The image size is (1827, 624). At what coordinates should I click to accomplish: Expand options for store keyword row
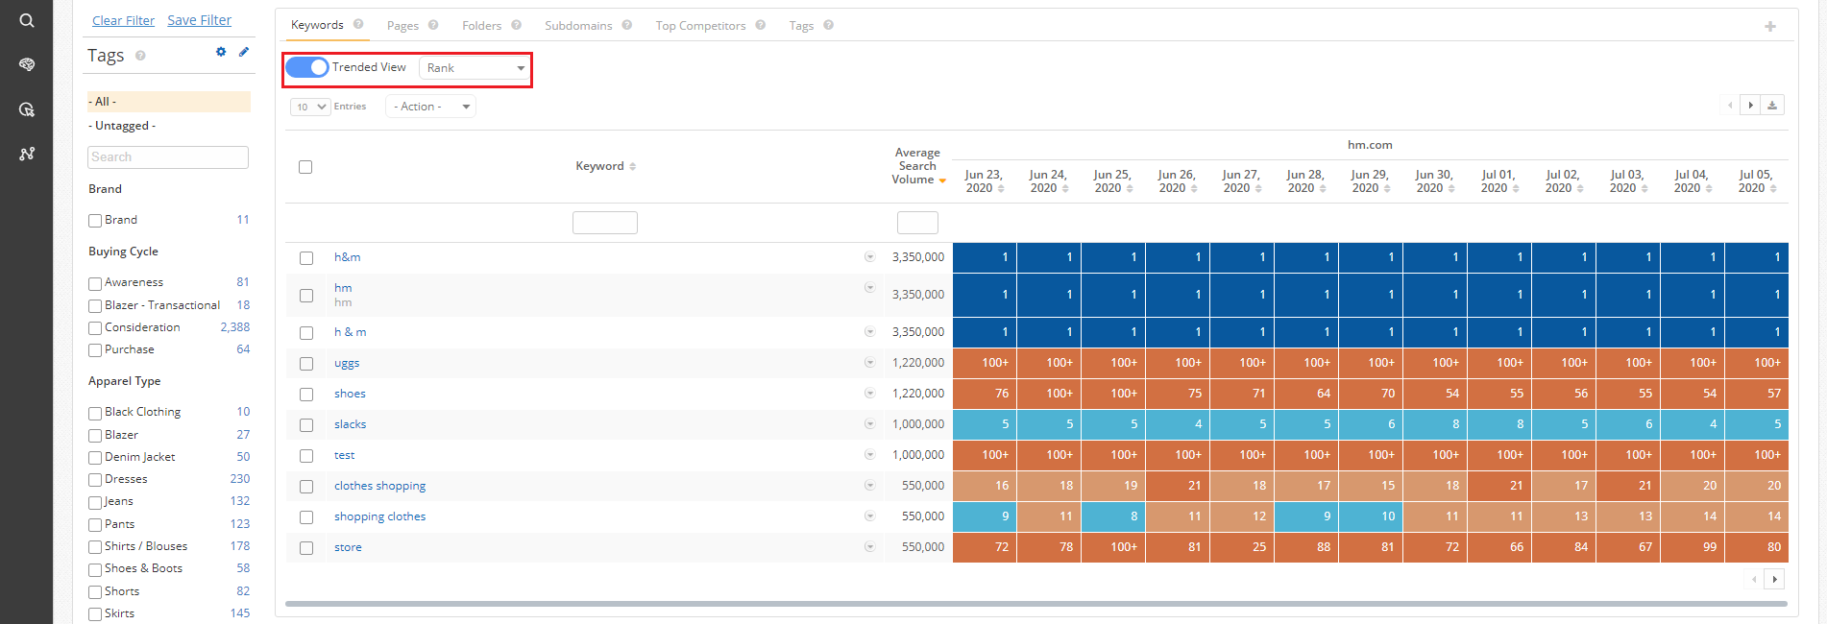click(x=869, y=546)
